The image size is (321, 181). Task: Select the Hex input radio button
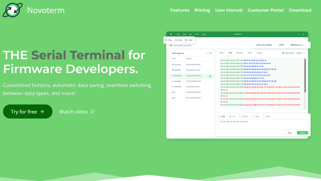(x=230, y=116)
